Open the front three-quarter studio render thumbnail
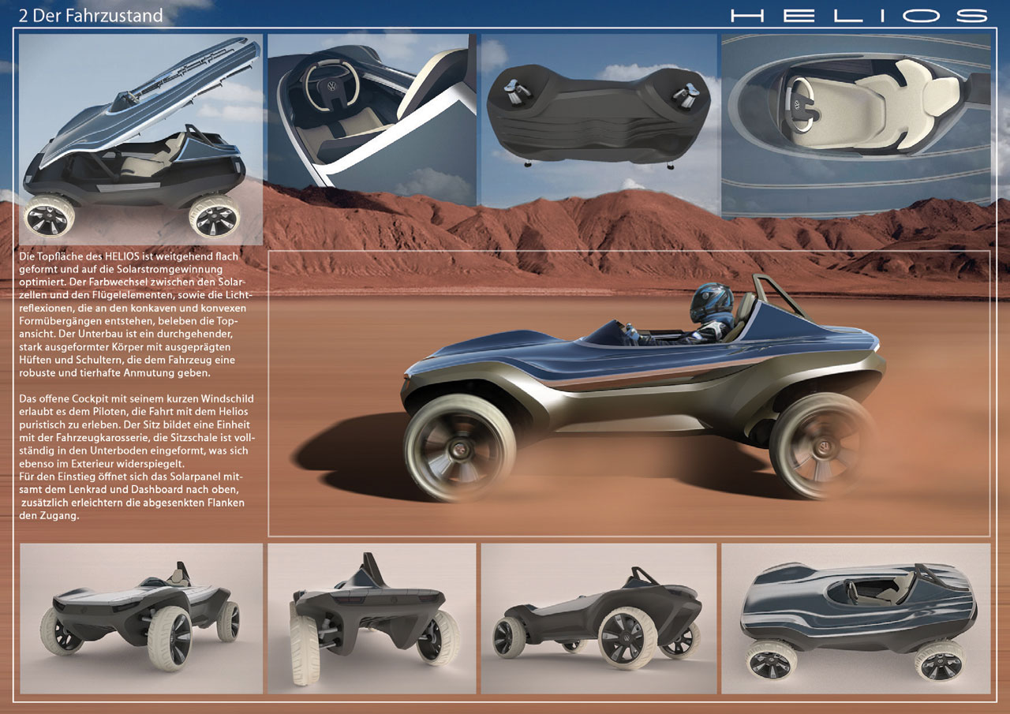This screenshot has width=1010, height=714. [140, 618]
